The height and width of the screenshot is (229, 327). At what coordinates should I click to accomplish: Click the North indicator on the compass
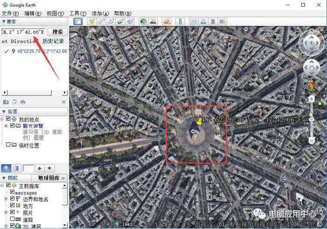click(x=312, y=31)
